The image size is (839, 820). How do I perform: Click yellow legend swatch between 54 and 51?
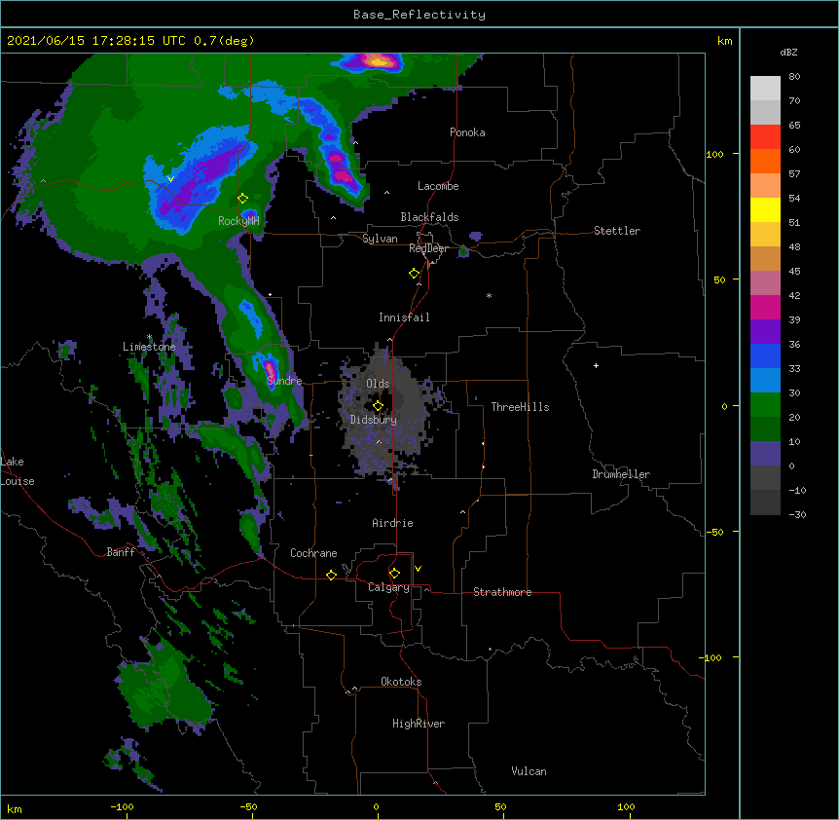pyautogui.click(x=765, y=209)
